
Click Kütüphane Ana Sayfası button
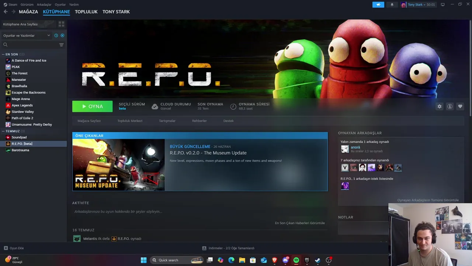29,24
